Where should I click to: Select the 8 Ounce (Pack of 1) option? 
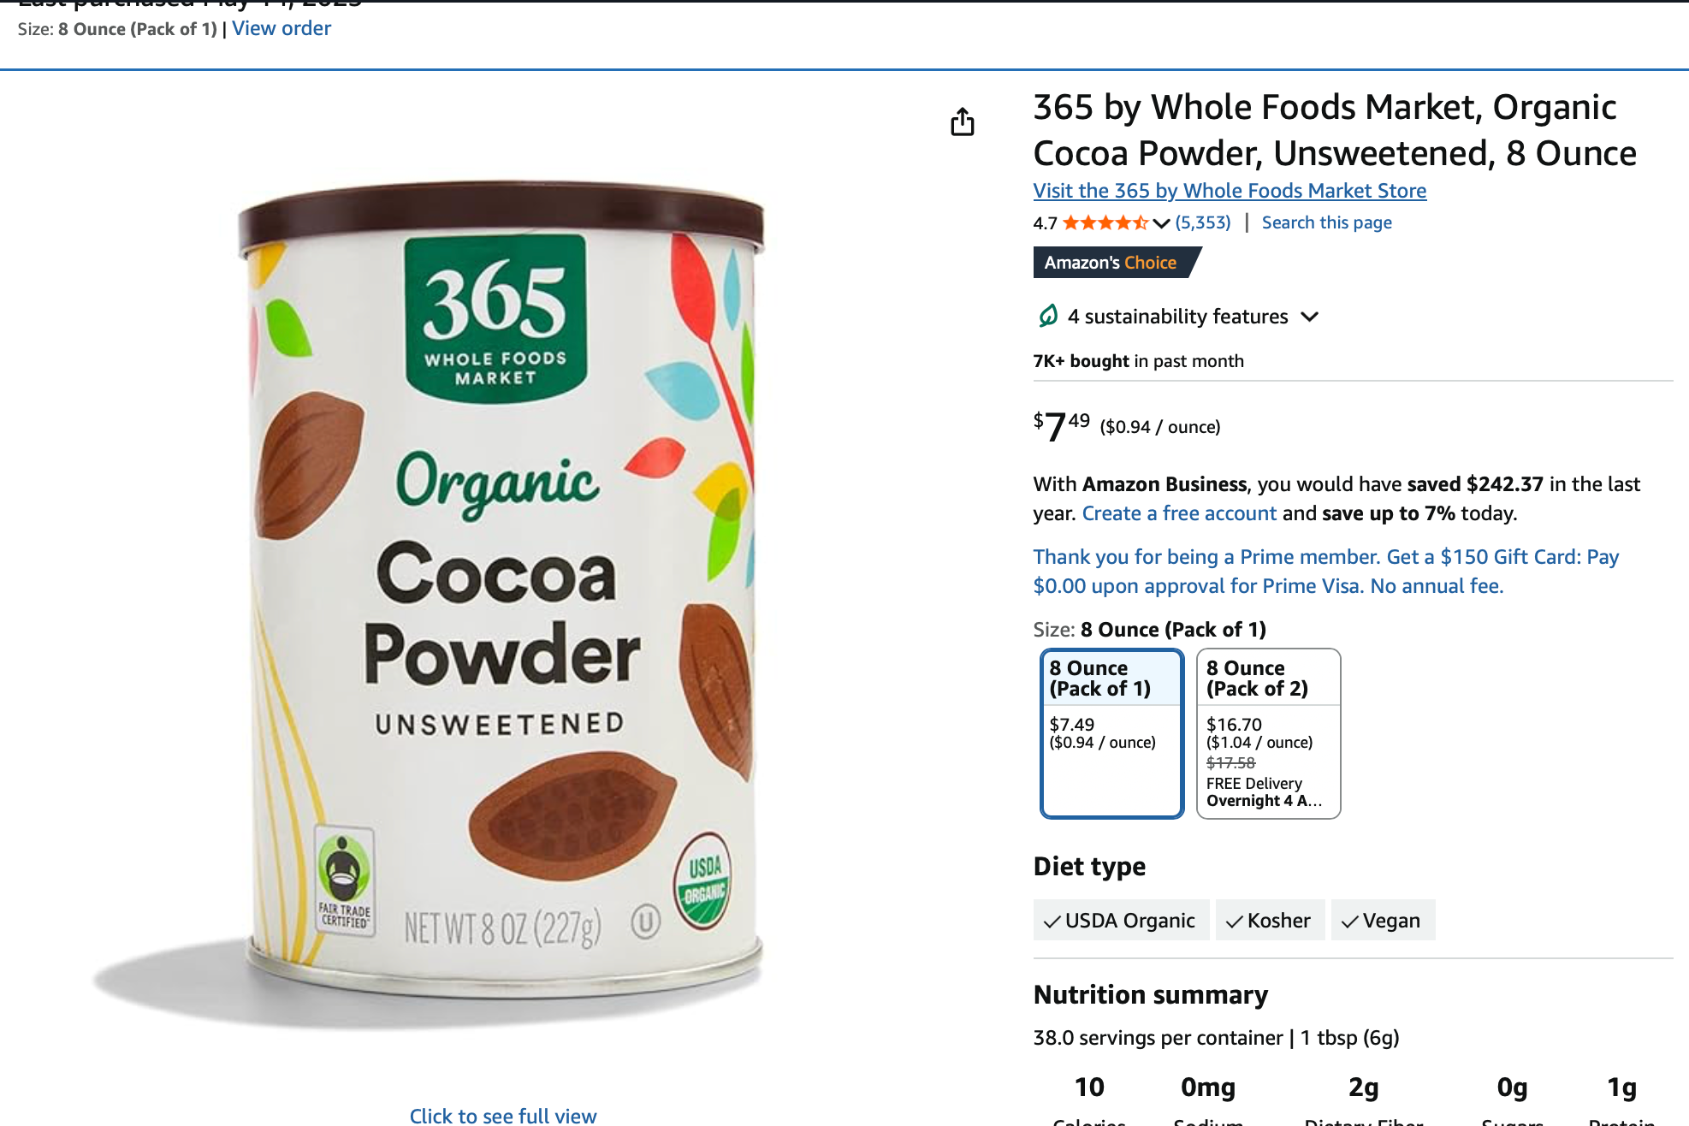(x=1111, y=733)
